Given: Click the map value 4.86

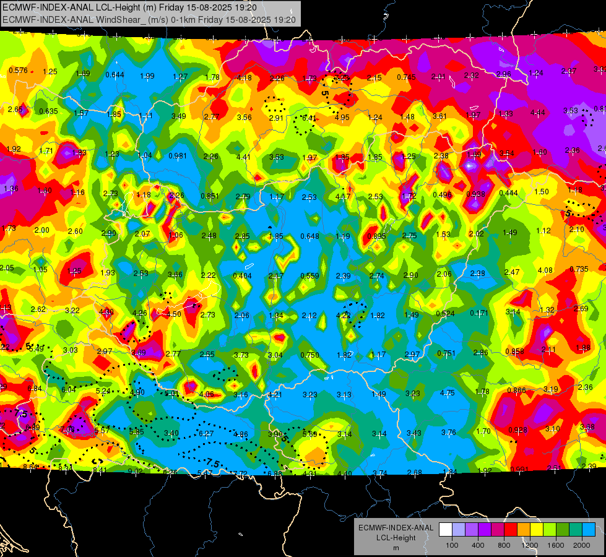Looking at the screenshot, I should tap(241, 434).
